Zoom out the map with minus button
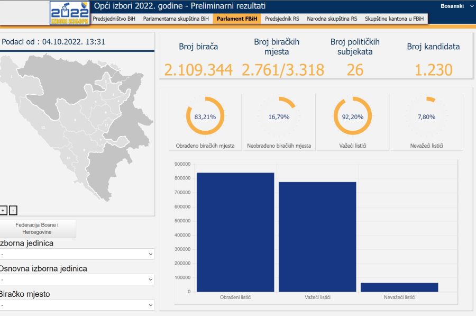This screenshot has height=316, width=476. pos(13,211)
